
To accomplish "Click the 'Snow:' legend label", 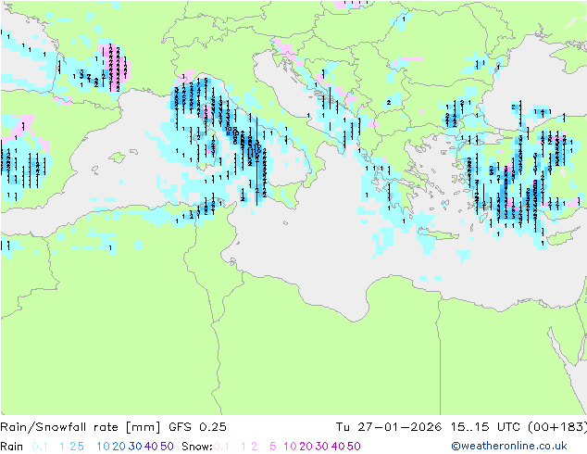I will (x=197, y=447).
